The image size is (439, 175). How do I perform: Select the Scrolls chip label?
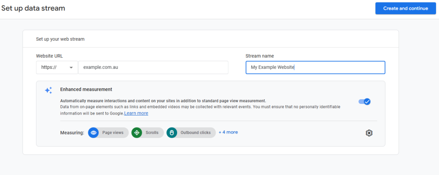[x=152, y=133]
